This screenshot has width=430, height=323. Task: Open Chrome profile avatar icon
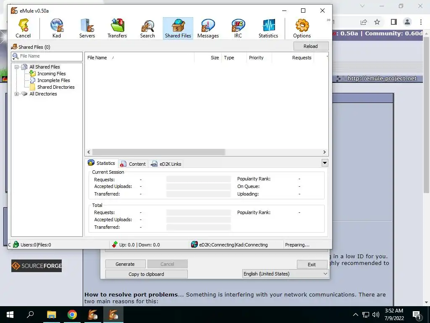(407, 22)
